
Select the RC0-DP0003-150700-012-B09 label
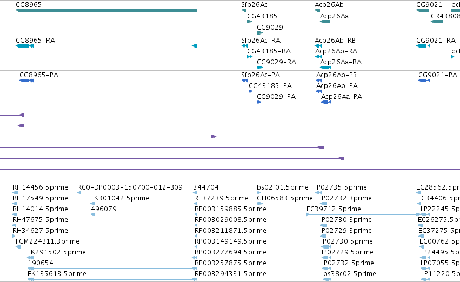pyautogui.click(x=130, y=187)
